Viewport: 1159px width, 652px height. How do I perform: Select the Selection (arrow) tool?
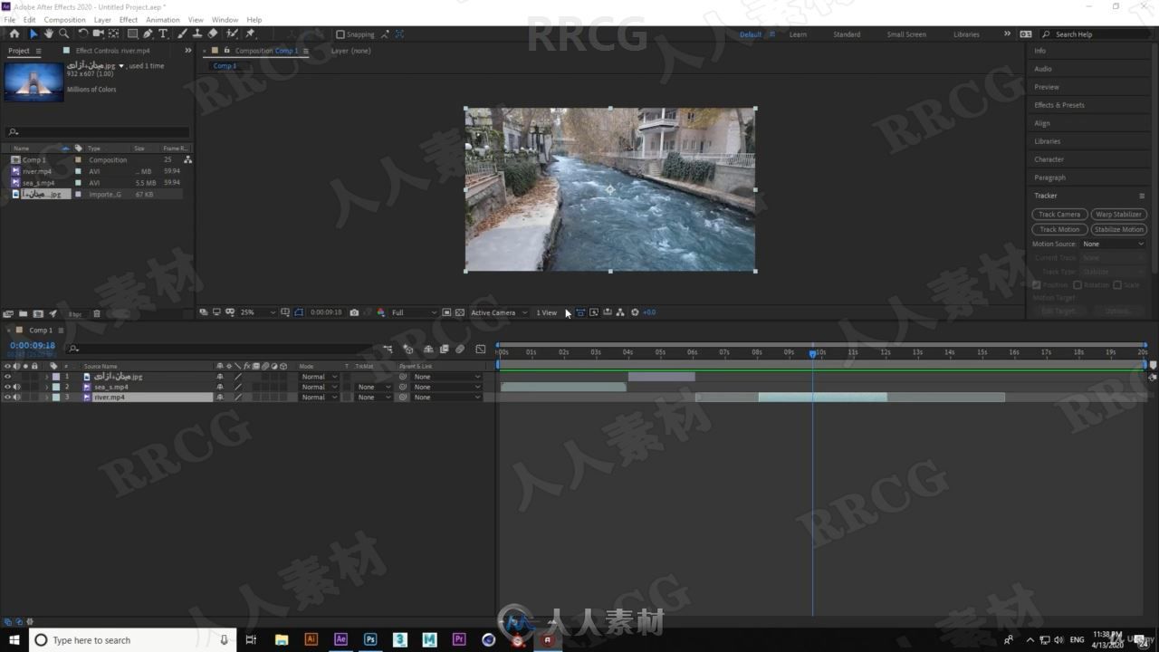point(34,34)
